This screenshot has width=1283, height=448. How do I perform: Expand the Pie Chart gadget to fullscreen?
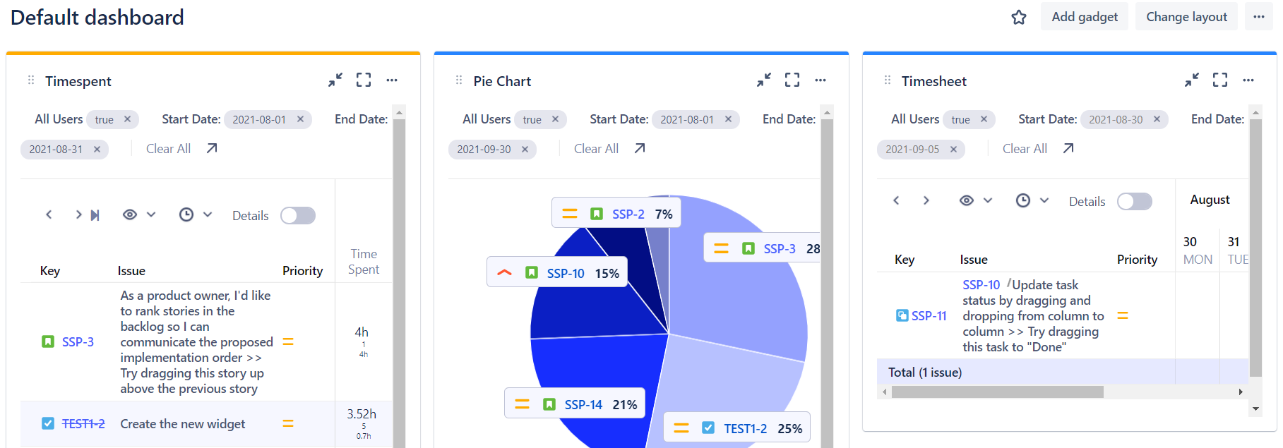point(792,80)
